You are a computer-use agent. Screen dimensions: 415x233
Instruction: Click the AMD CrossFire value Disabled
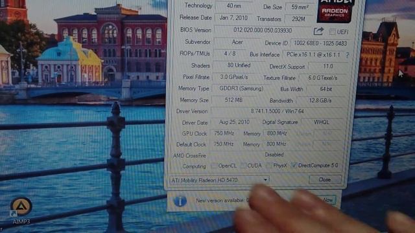coord(274,155)
